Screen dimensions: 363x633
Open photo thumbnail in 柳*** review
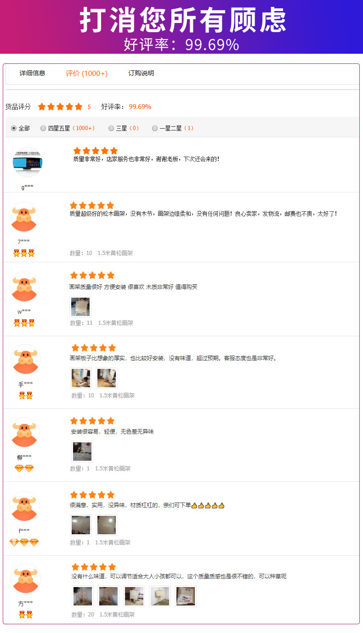(82, 451)
